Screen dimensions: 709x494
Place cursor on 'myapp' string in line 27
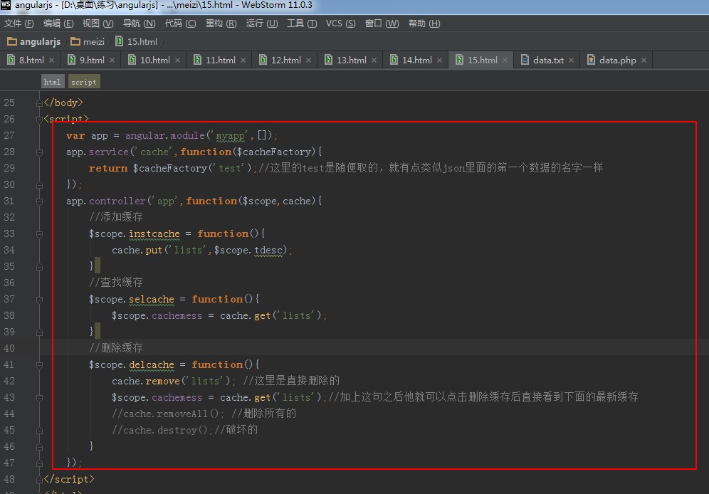230,135
